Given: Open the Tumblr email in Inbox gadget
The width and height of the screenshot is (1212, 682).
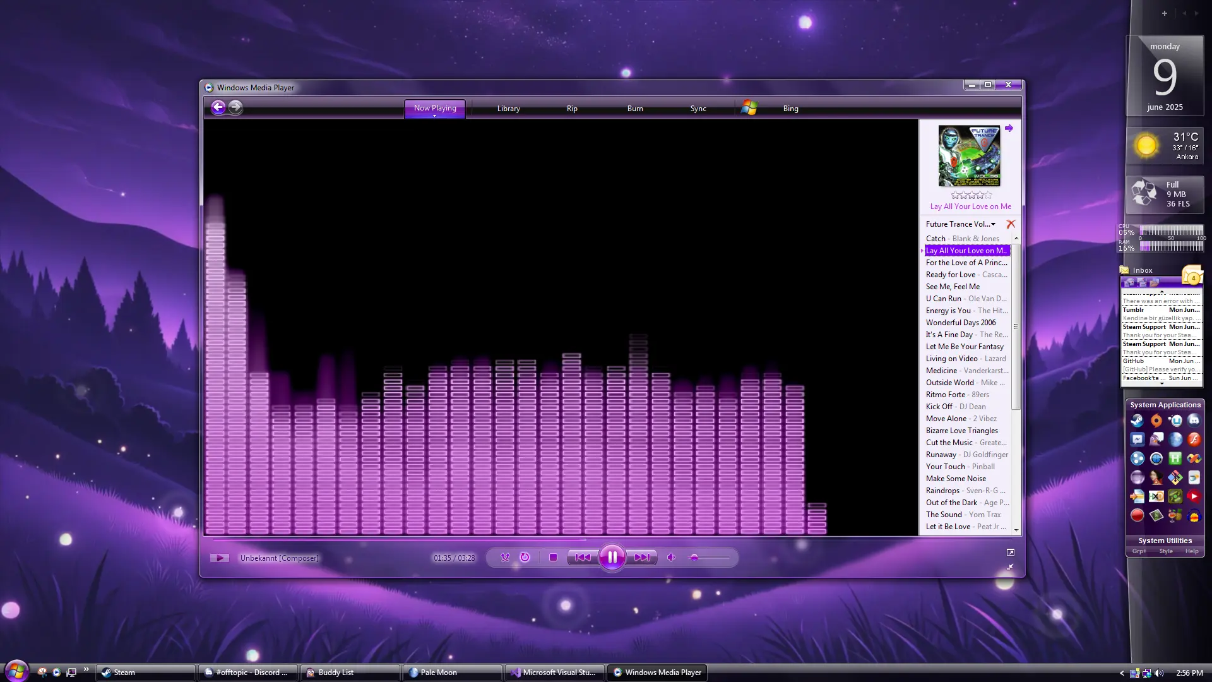Looking at the screenshot, I should tap(1161, 314).
